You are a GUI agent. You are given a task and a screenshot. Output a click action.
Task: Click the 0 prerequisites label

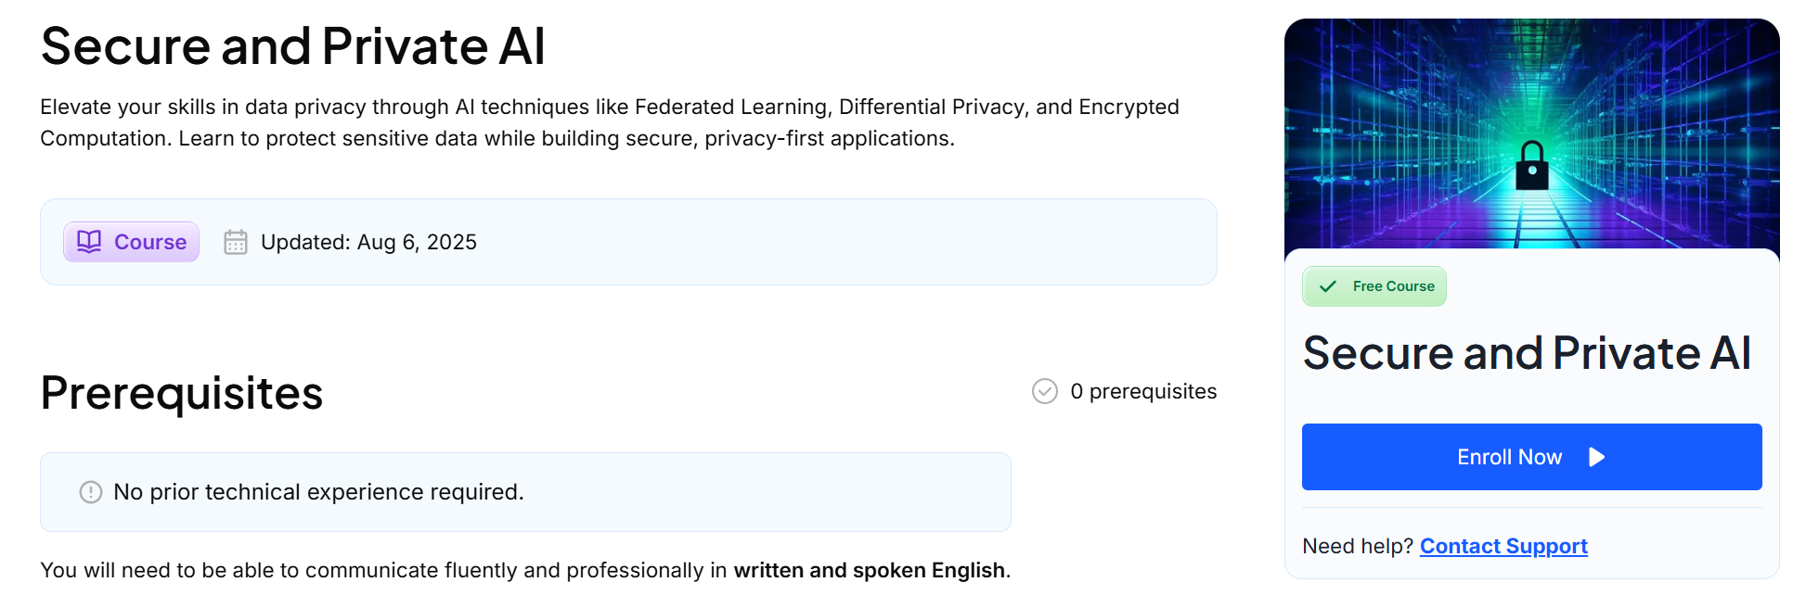point(1143,391)
